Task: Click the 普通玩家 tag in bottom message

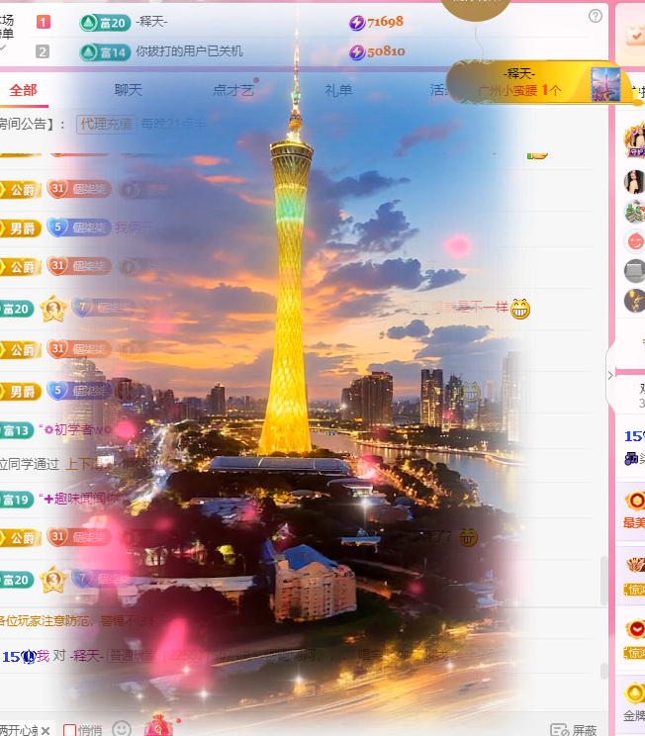Action: [133, 656]
